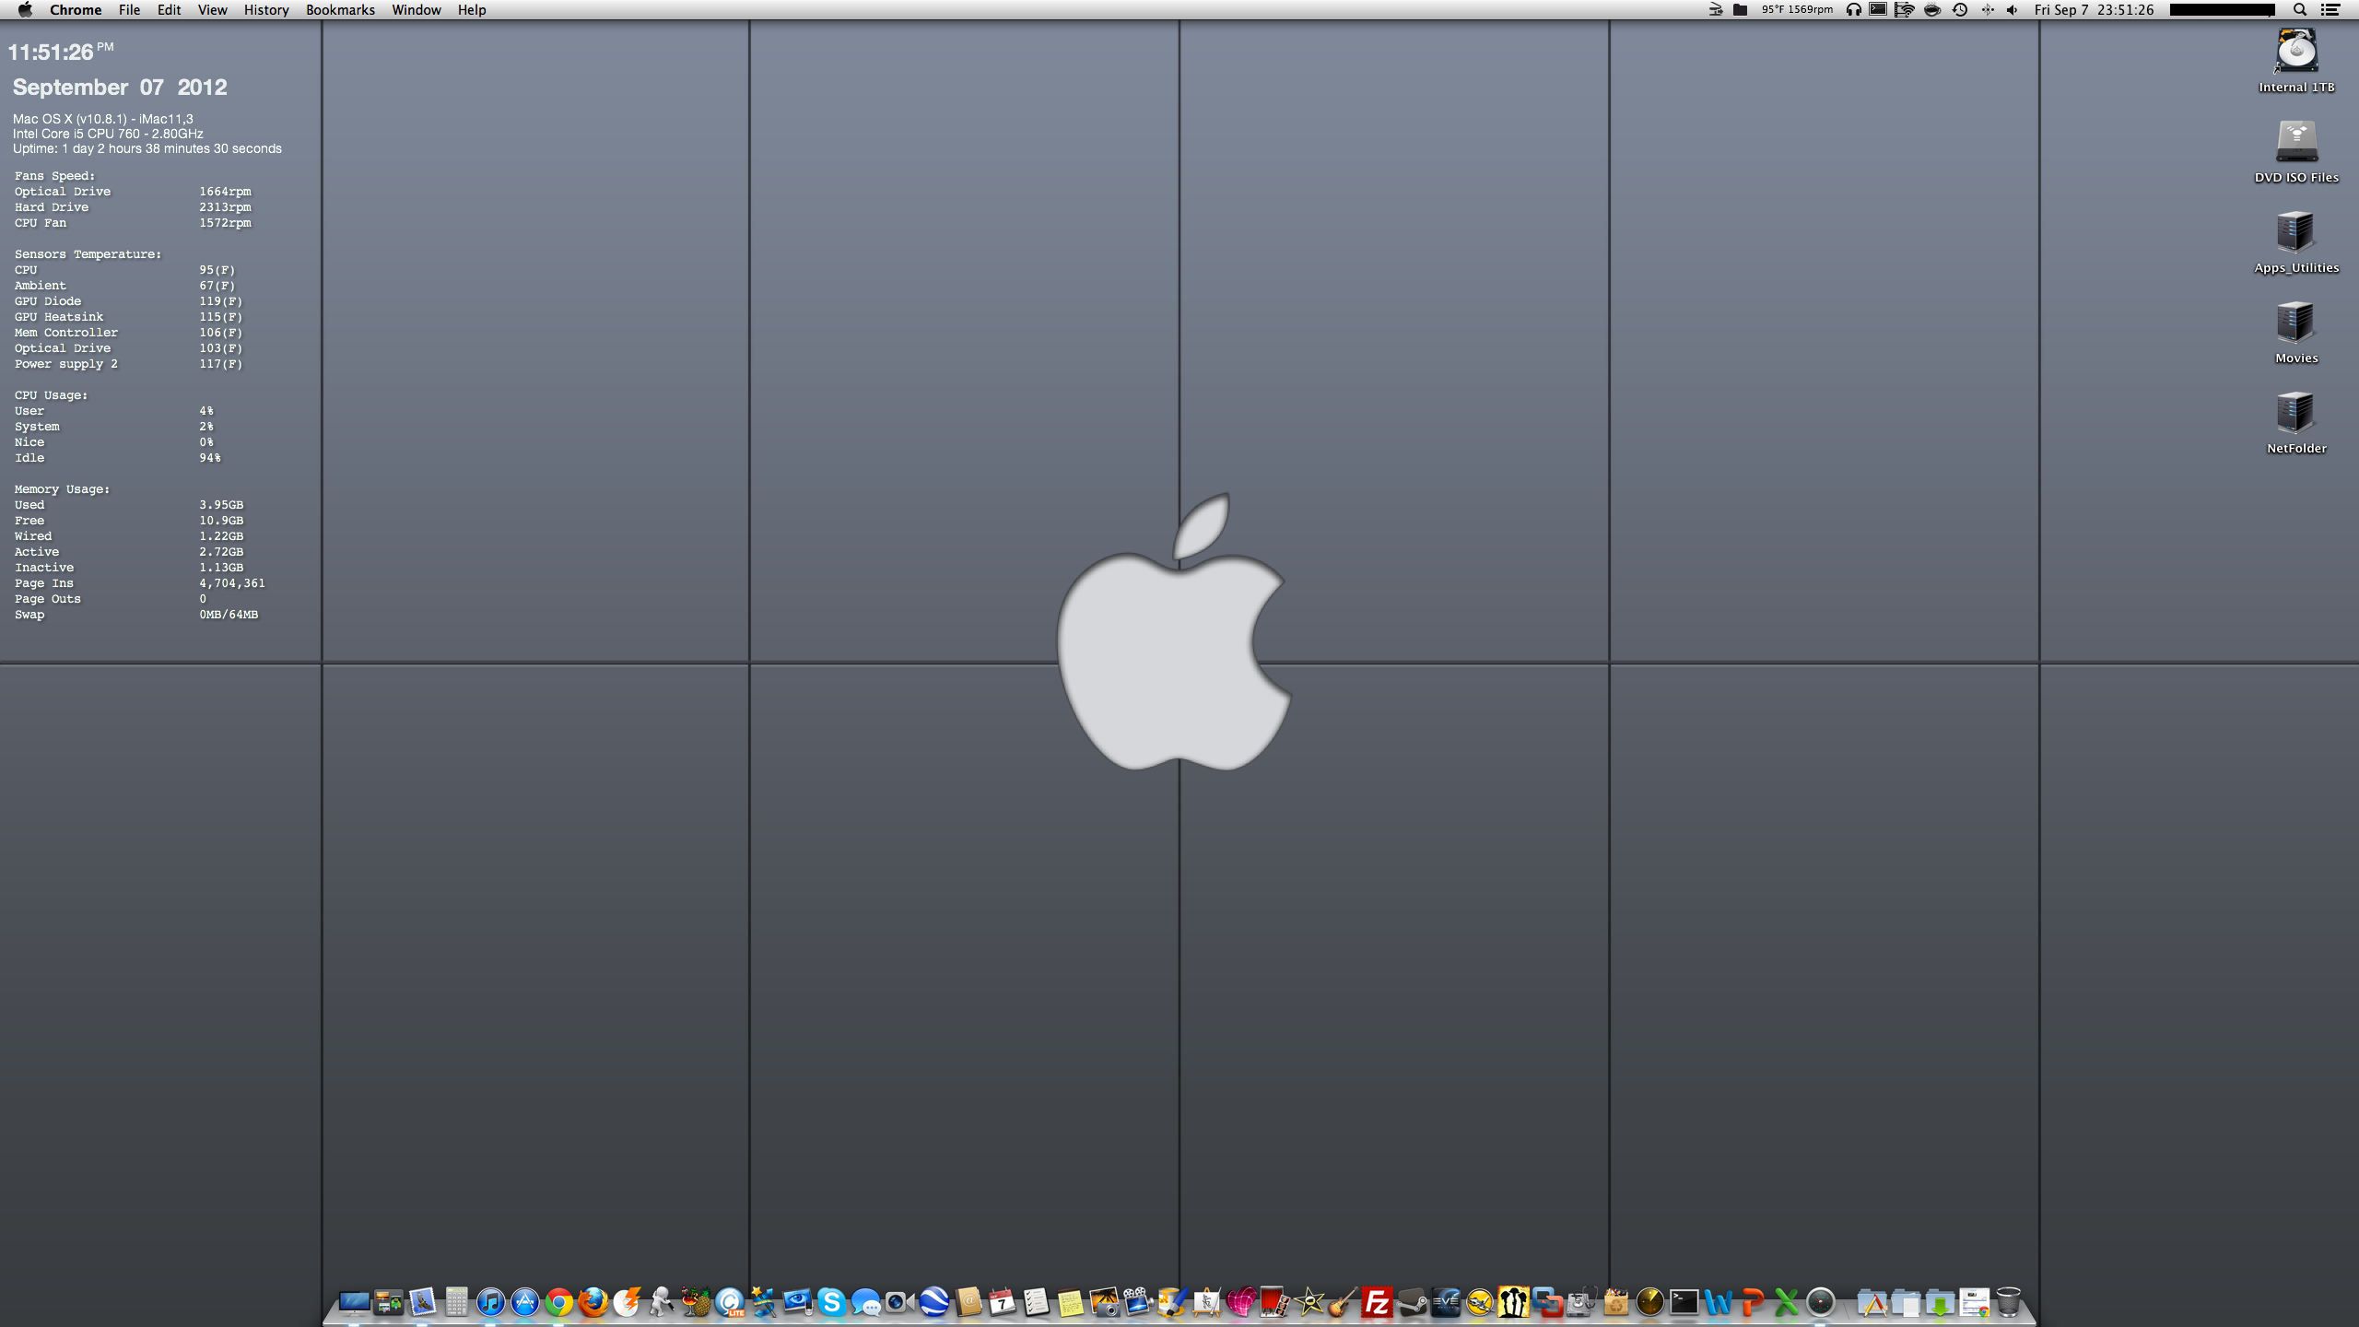This screenshot has height=1327, width=2359.
Task: Open the Bookmarks menu
Action: click(340, 10)
